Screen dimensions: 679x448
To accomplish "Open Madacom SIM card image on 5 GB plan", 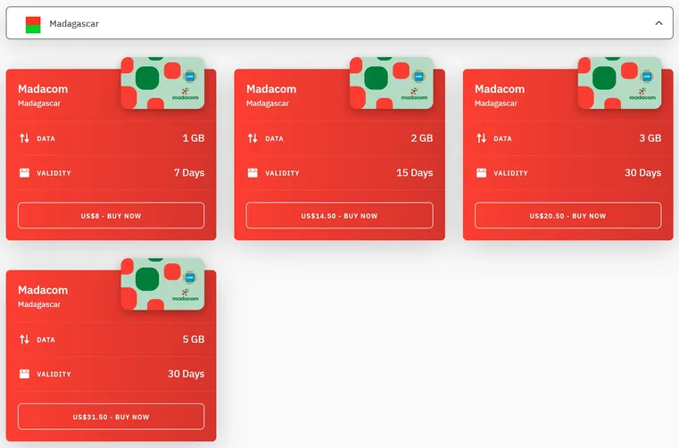I will point(162,284).
